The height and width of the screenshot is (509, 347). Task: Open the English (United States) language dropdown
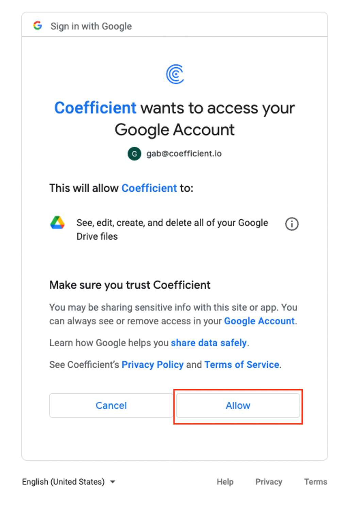coord(69,482)
